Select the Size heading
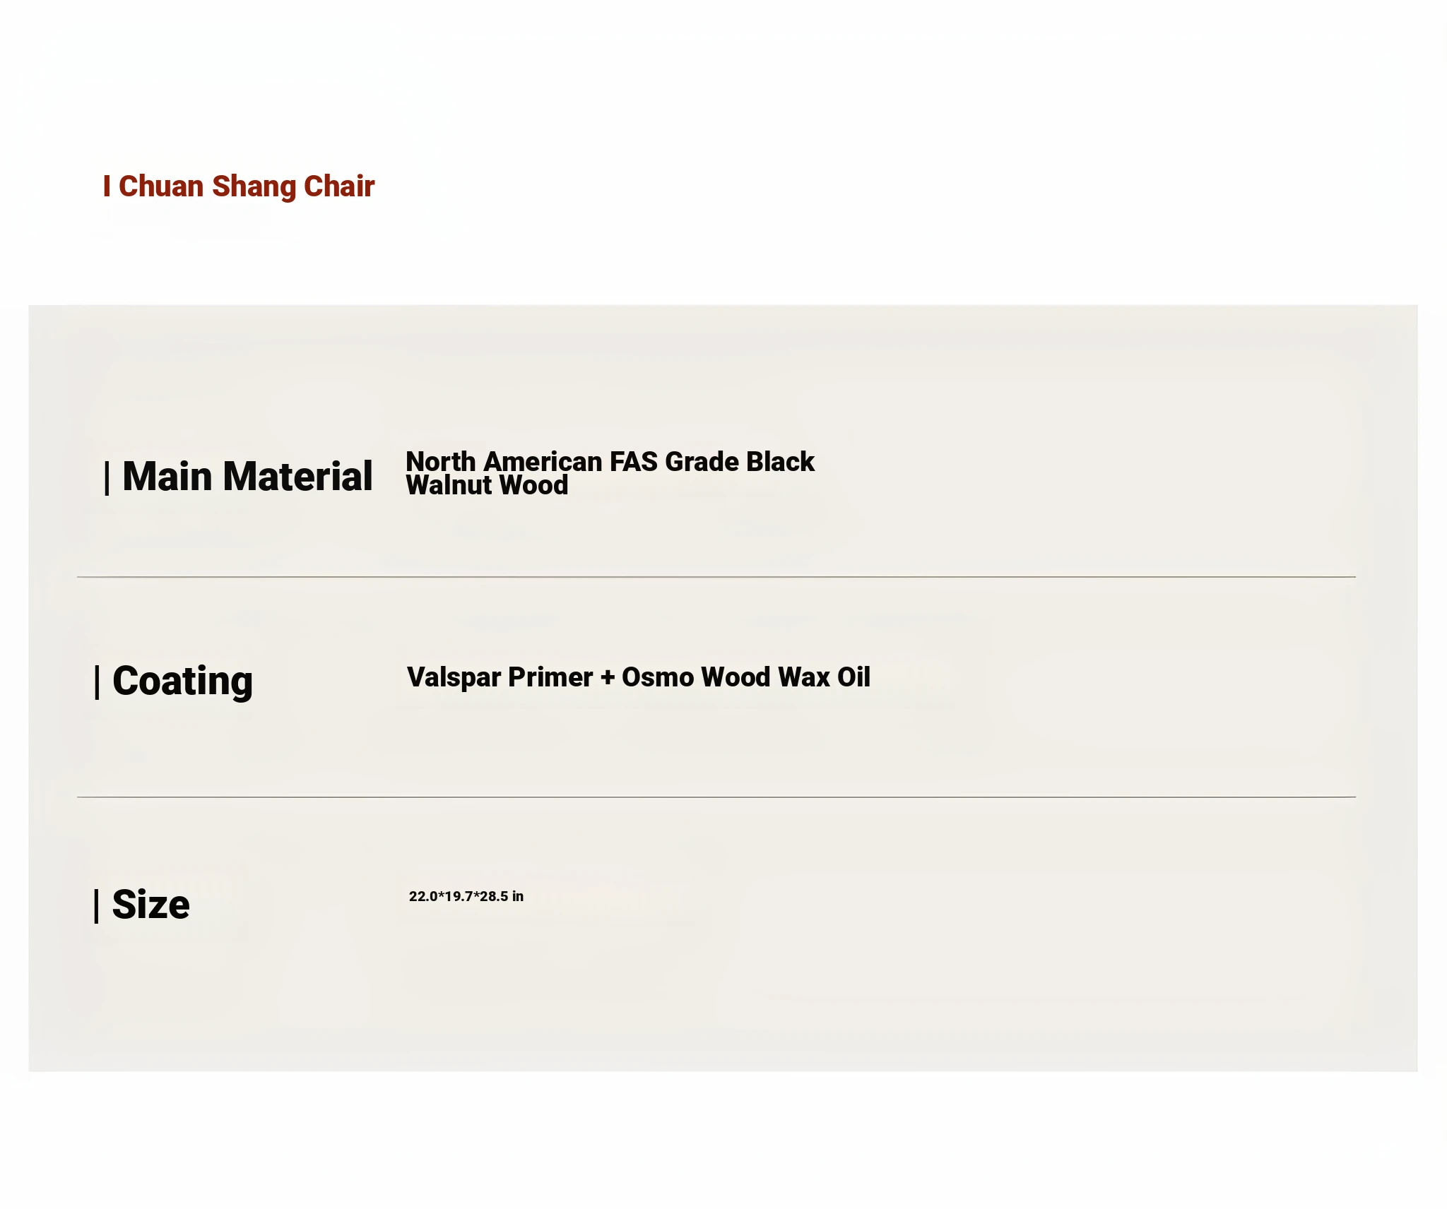Image resolution: width=1447 pixels, height=1209 pixels. pos(150,905)
